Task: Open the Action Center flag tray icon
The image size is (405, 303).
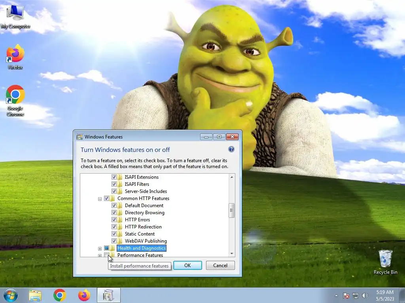Action: (x=346, y=296)
